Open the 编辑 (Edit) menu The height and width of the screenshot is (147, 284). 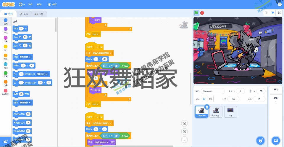(x=39, y=4)
